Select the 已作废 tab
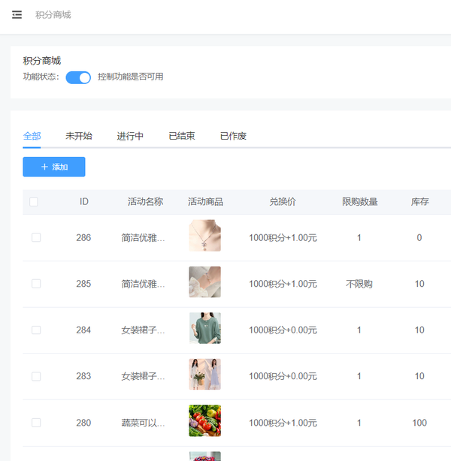Screen dimensions: 451x461 233,136
